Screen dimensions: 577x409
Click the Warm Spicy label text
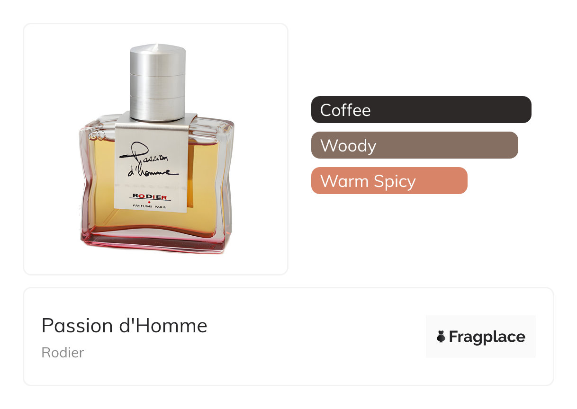(x=368, y=181)
